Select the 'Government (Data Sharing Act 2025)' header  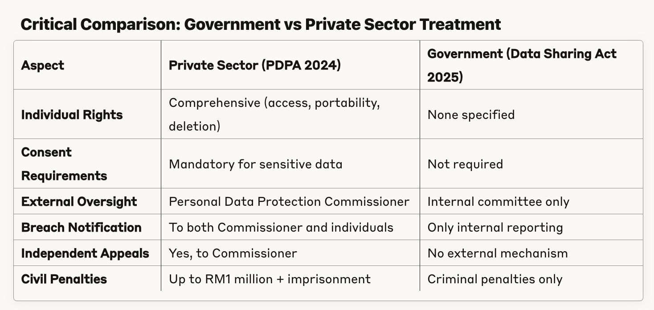(x=522, y=65)
